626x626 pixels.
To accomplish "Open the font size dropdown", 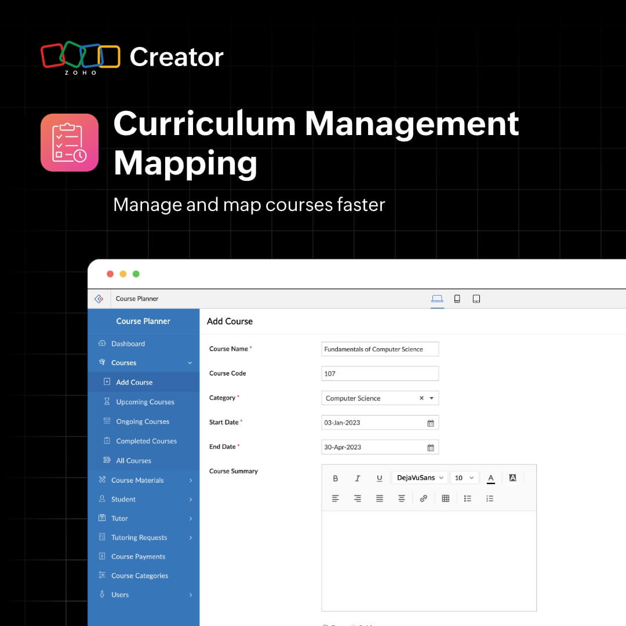I will coord(464,478).
